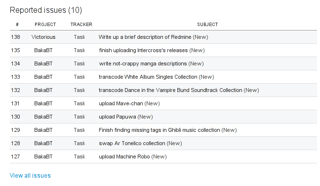Open the BakaBT project in row 127
The height and width of the screenshot is (186, 320).
(43, 156)
